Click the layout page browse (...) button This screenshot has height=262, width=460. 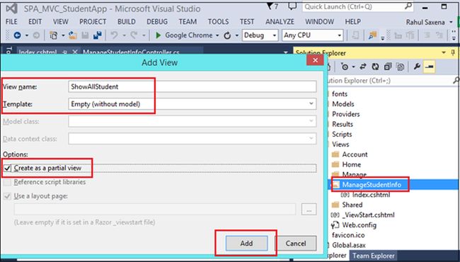coord(309,210)
